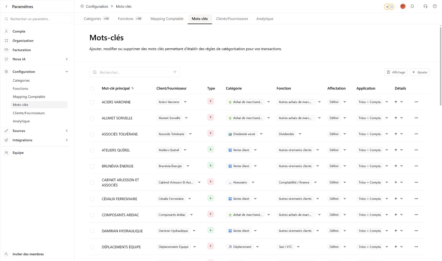Focus the Rechercher un paramètre field
Image resolution: width=442 pixels, height=261 pixels.
(x=37, y=19)
